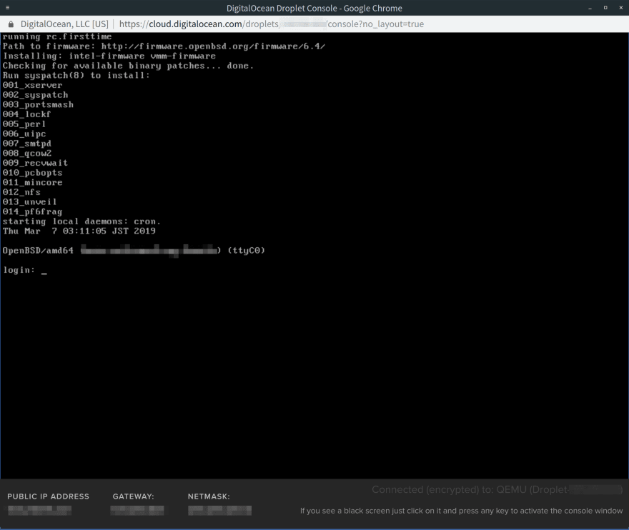The width and height of the screenshot is (629, 530).
Task: Click the NETMASK: label
Action: click(209, 496)
